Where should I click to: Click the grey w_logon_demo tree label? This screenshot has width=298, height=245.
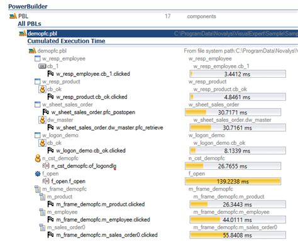tap(60, 135)
